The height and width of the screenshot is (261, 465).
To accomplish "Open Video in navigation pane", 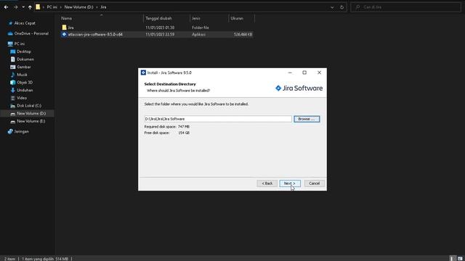I will point(22,98).
